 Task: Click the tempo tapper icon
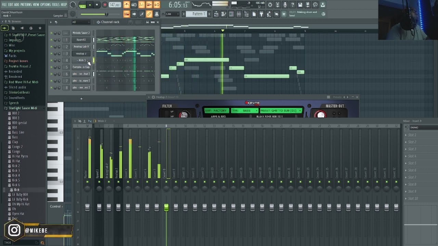coord(269,14)
